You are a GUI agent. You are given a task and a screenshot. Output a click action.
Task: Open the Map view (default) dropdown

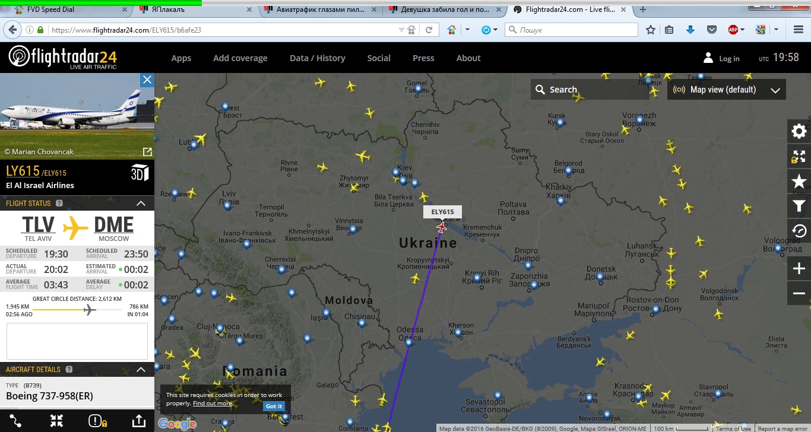pos(727,90)
